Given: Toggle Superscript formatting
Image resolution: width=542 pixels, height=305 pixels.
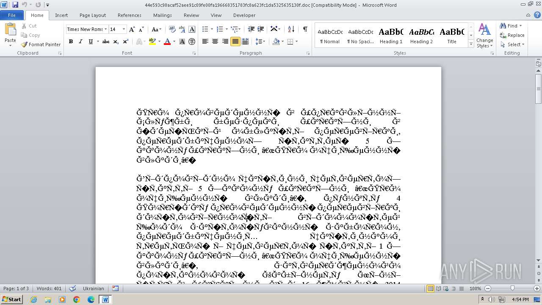Looking at the screenshot, I should (x=125, y=42).
